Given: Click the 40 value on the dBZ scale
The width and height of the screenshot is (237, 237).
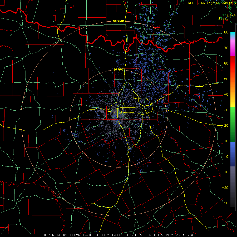Looking at the screenshot, I should tap(226, 95).
